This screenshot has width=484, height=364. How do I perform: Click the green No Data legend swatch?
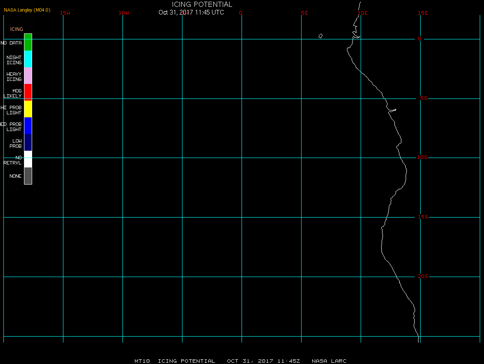pos(28,42)
